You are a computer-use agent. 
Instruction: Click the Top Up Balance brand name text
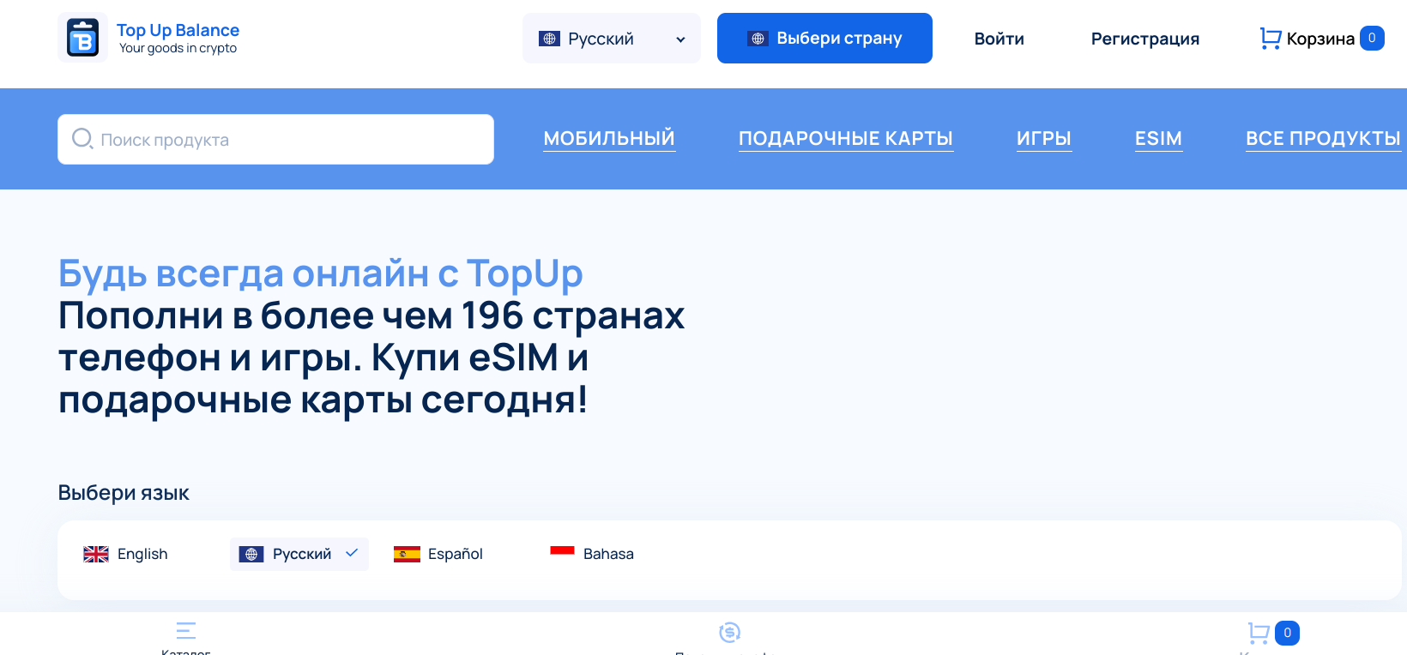(x=178, y=30)
